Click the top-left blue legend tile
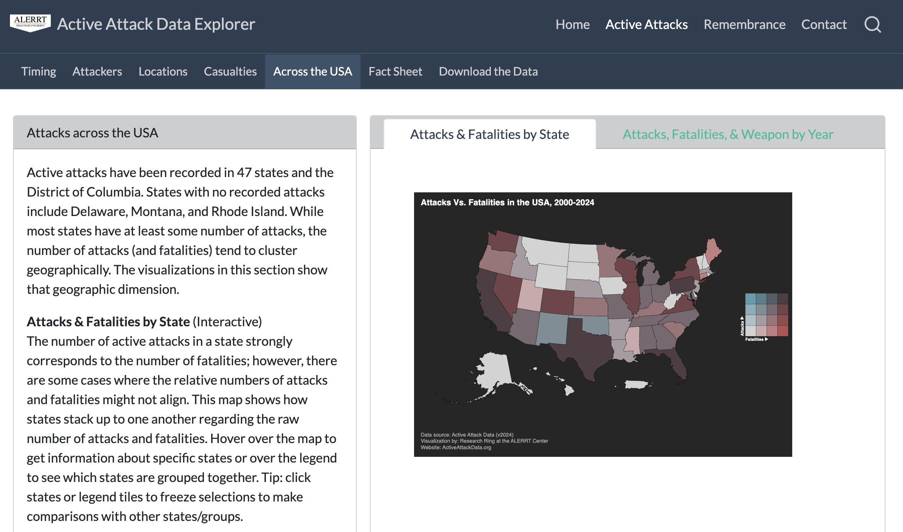The image size is (903, 532). click(x=751, y=298)
